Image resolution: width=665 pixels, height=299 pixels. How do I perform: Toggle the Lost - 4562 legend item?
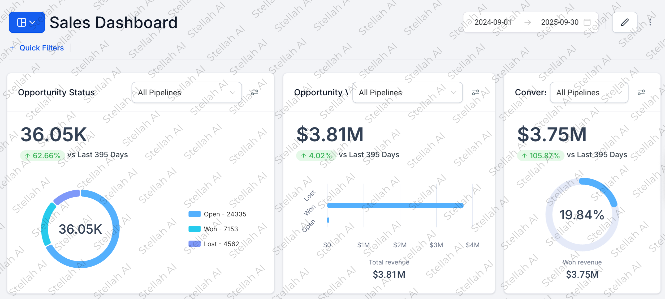221,244
